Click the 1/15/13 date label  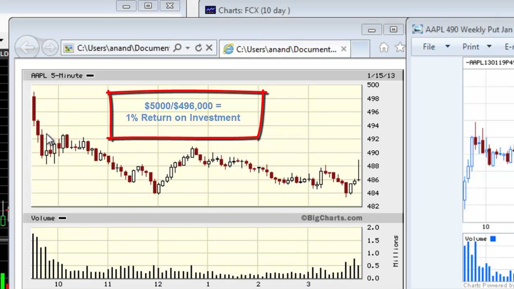[x=381, y=75]
